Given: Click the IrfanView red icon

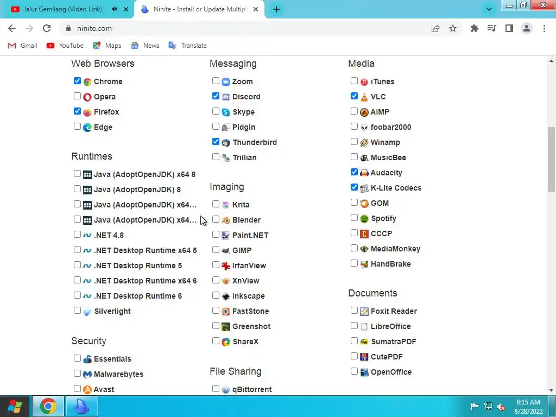Looking at the screenshot, I should point(226,266).
